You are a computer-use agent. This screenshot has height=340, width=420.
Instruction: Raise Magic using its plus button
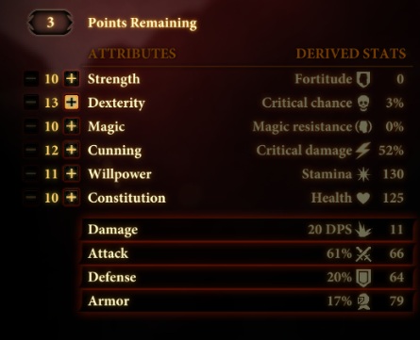[72, 126]
